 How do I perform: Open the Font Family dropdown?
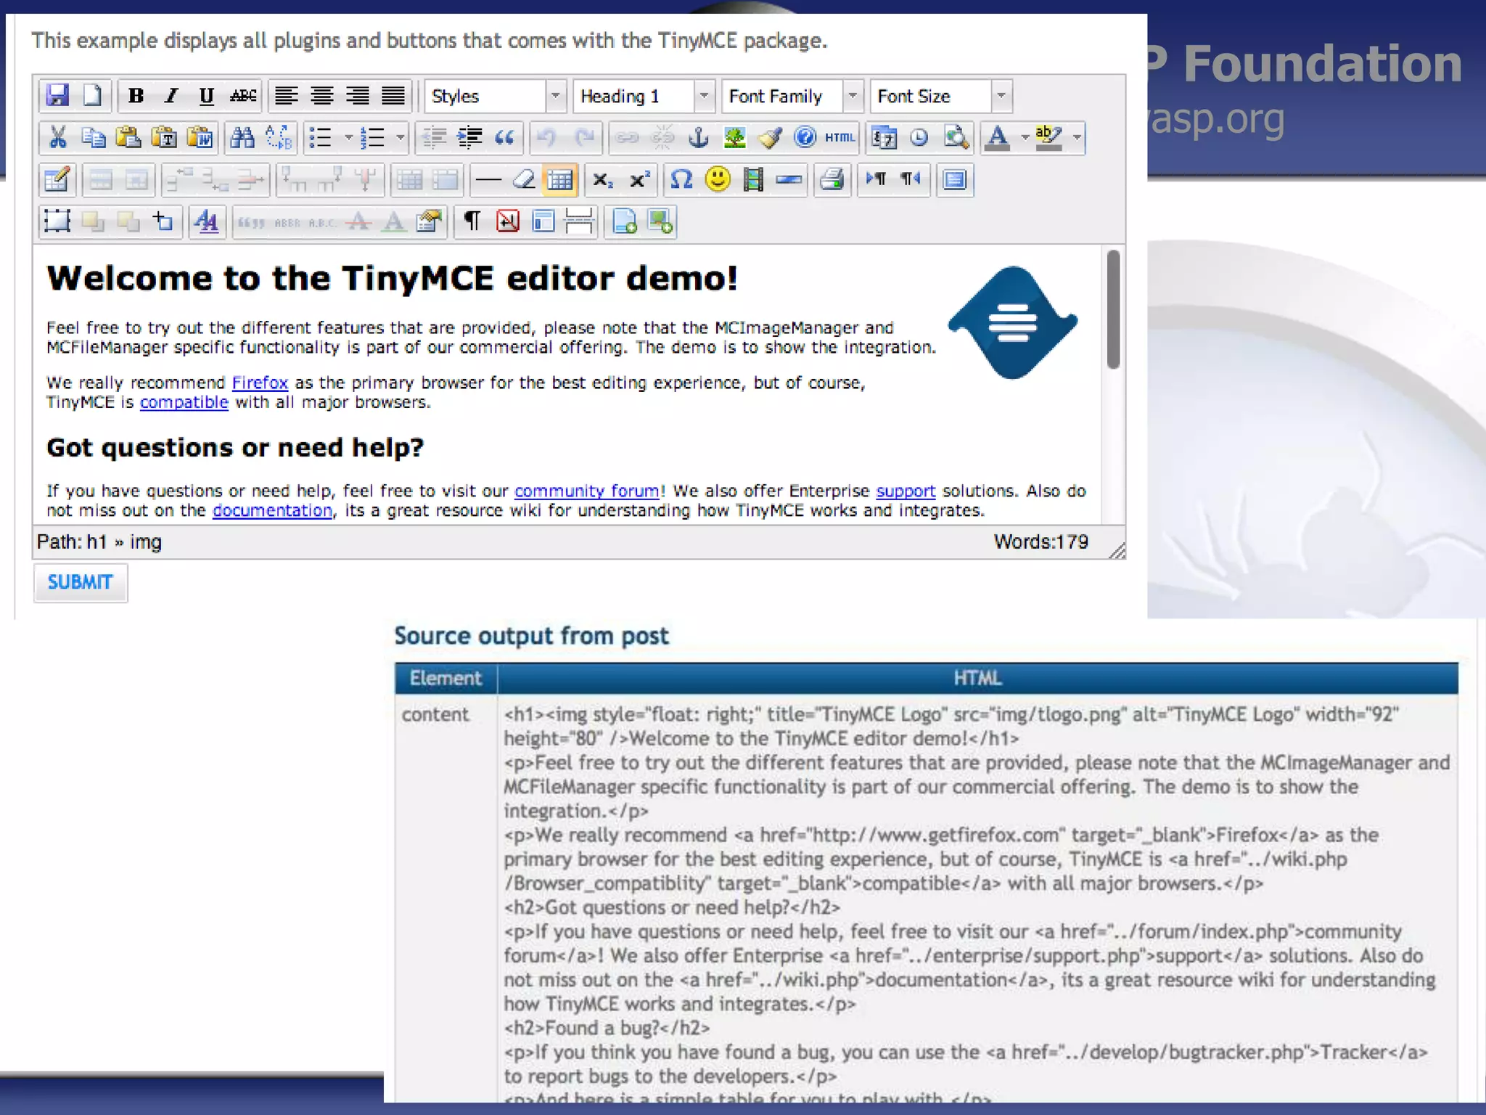[792, 96]
